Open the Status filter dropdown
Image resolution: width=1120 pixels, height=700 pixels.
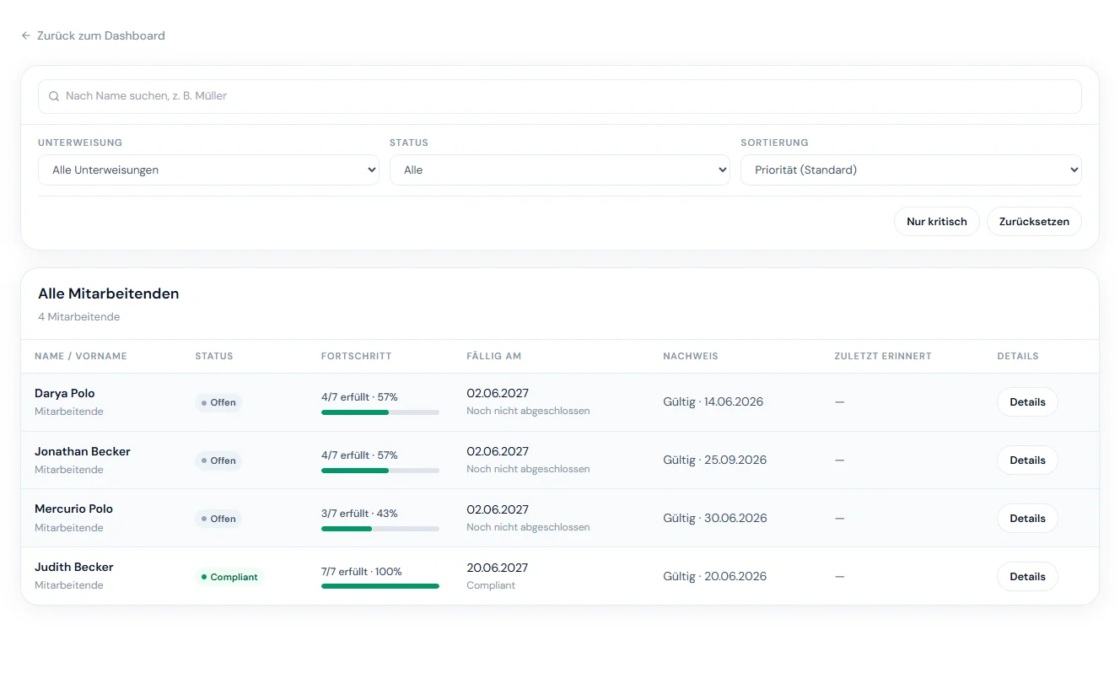pos(560,170)
